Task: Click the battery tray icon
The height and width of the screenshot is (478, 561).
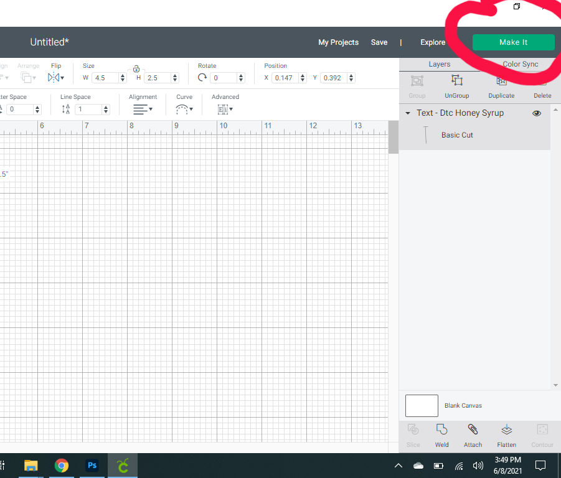Action: [438, 466]
